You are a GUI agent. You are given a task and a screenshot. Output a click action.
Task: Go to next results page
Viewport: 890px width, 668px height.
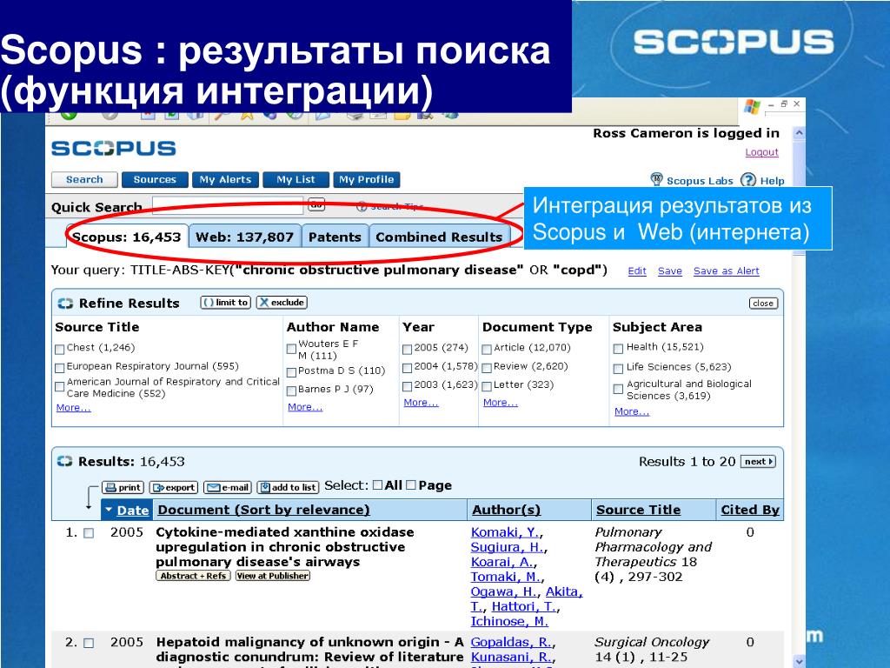(x=758, y=462)
